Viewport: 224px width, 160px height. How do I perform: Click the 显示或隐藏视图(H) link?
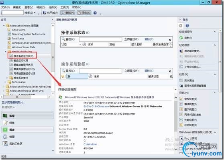click(x=13, y=103)
